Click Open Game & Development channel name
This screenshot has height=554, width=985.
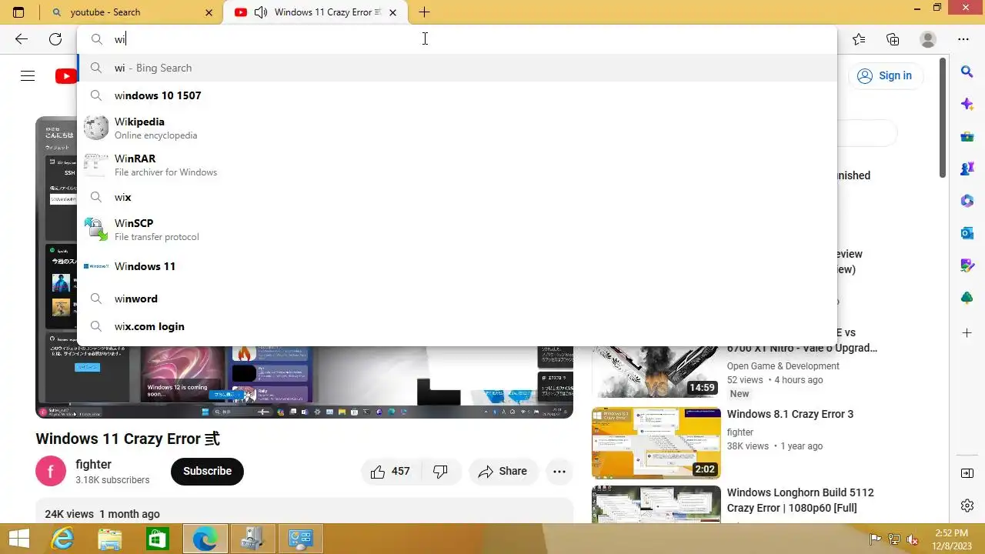(x=783, y=366)
